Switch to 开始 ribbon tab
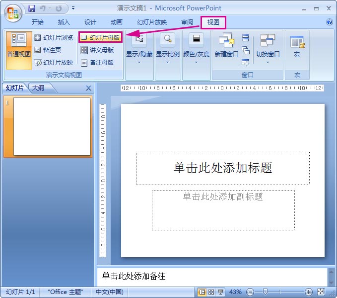 (x=37, y=22)
